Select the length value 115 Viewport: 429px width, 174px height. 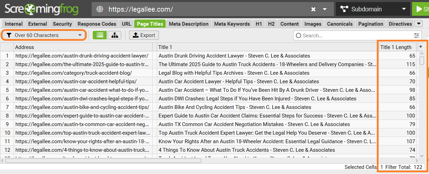tap(411, 64)
